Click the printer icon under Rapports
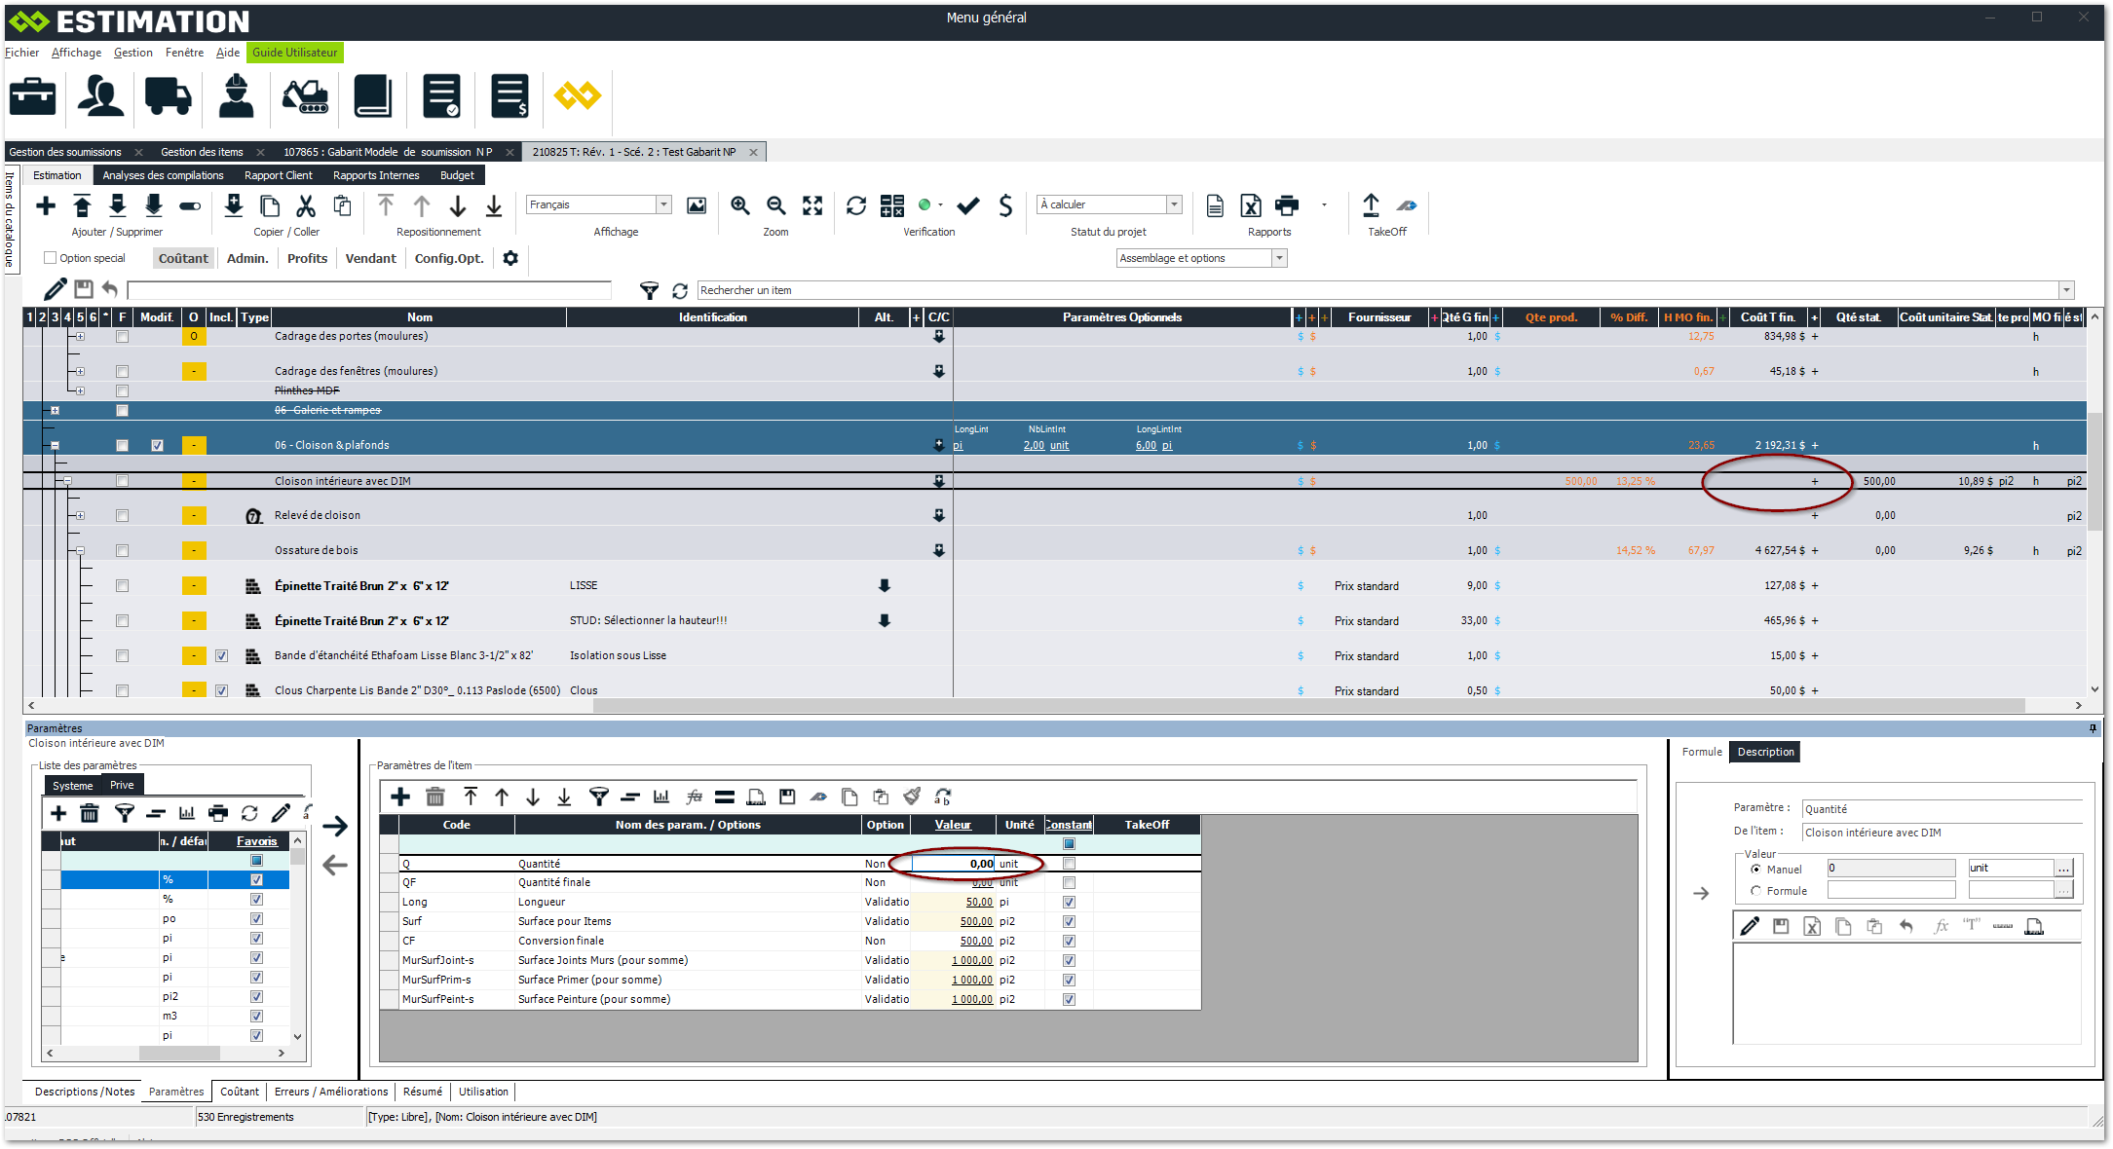This screenshot has width=2113, height=1149. 1287,205
